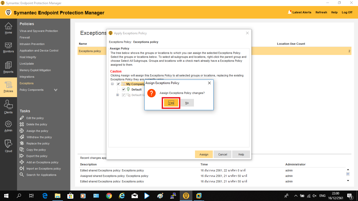358x201 pixels.
Task: Open the Cloud sidebar icon
Action: pos(8,144)
